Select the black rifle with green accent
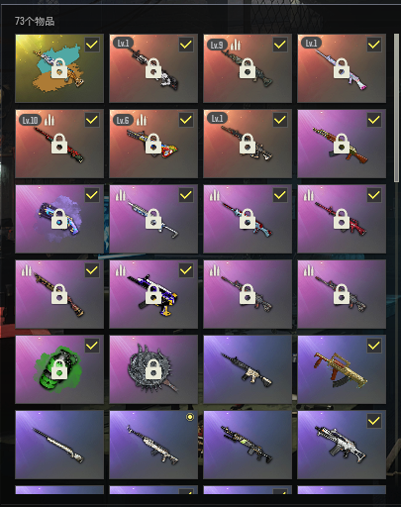This screenshot has width=401, height=507. coord(248,445)
